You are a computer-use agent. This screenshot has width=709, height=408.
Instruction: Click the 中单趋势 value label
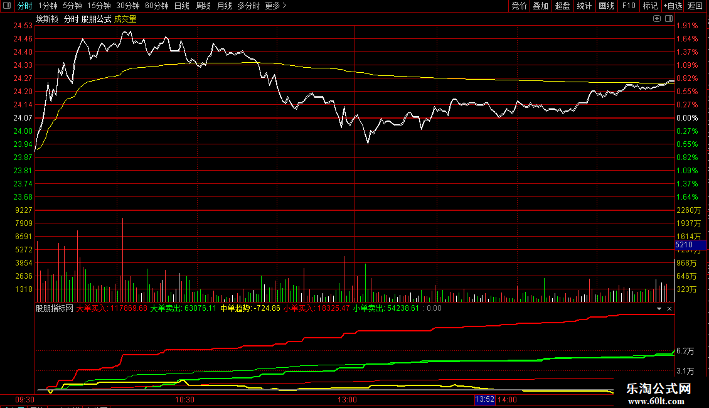tap(250, 308)
